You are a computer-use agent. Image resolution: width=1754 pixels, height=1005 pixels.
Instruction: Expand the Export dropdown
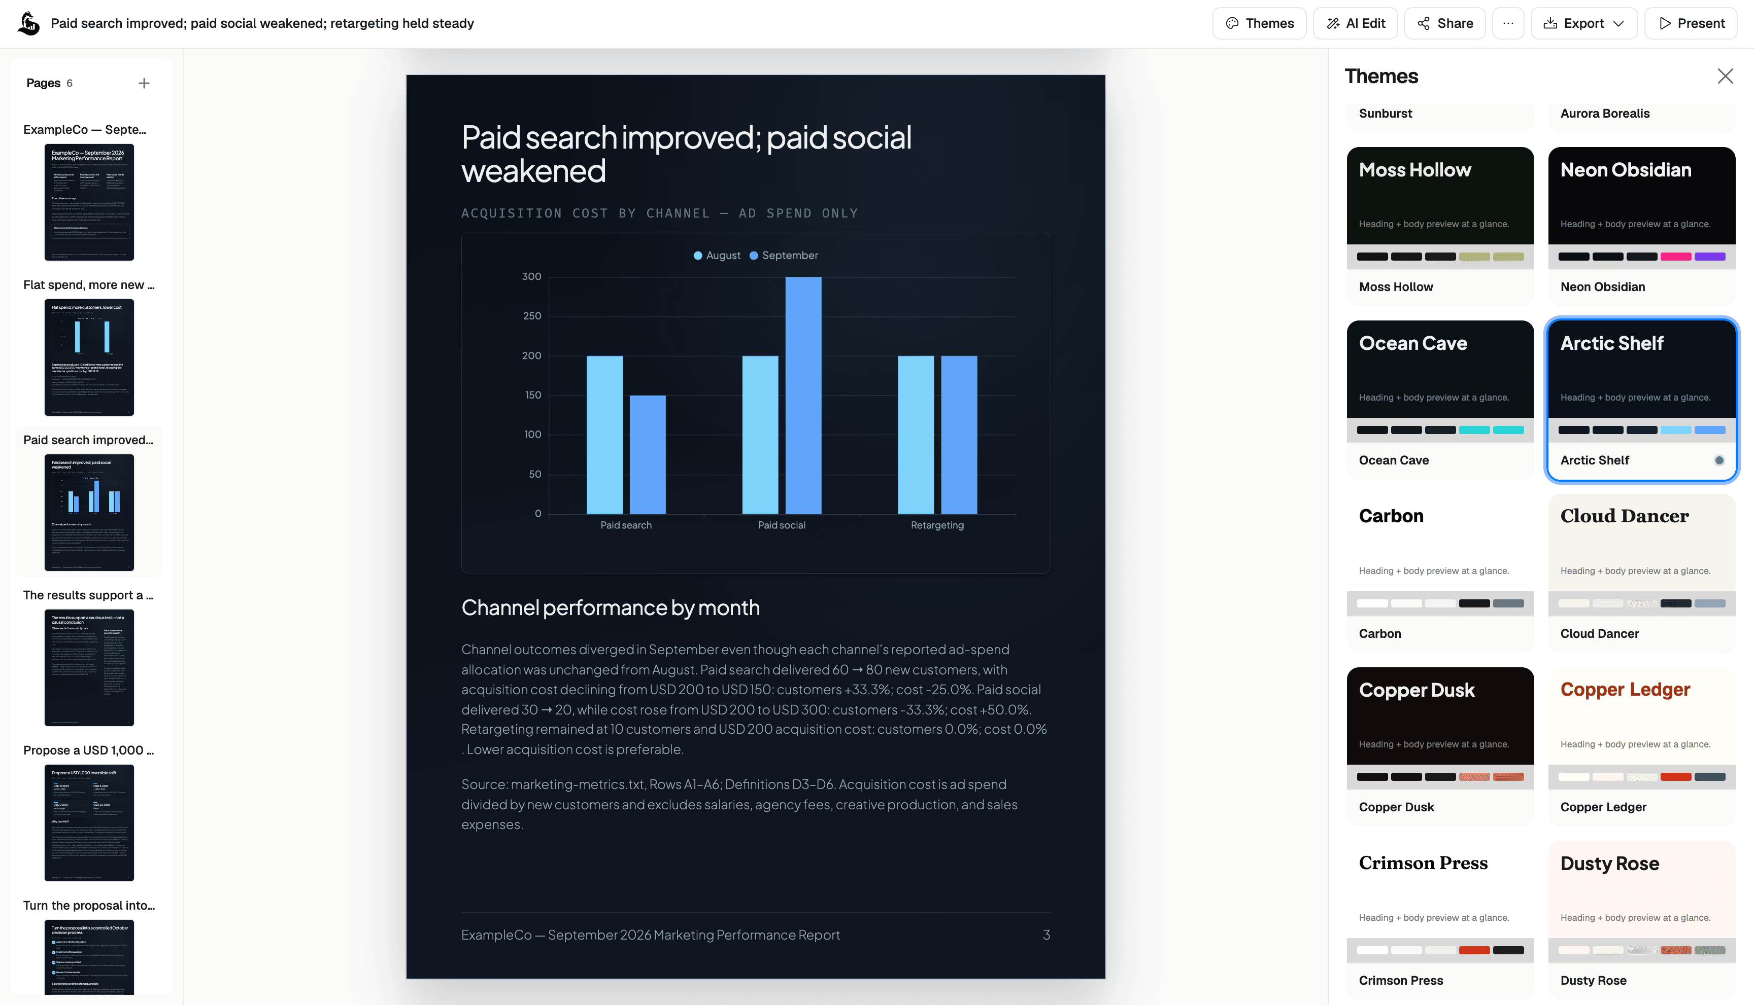point(1583,23)
